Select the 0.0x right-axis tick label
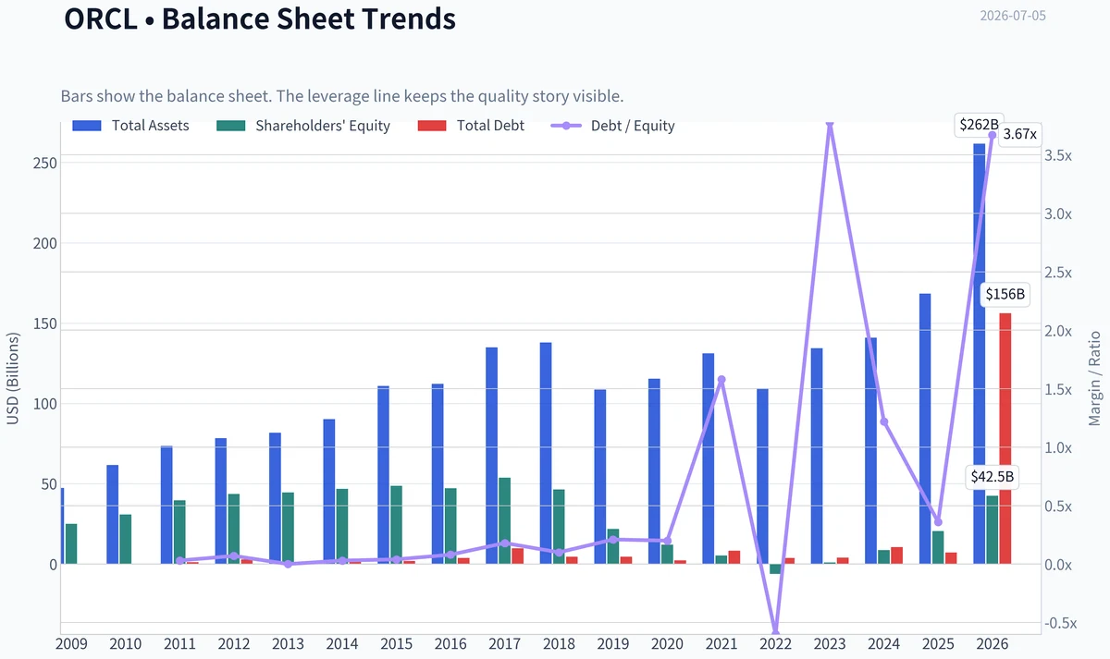This screenshot has width=1110, height=659. pos(1059,565)
